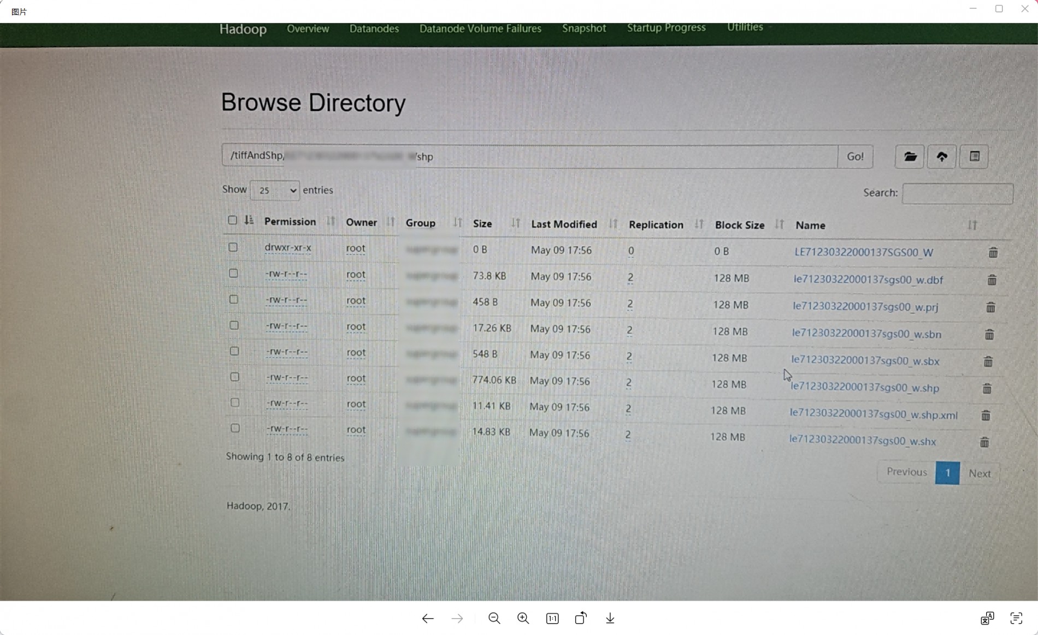Click the Hadoop brand link

243,29
